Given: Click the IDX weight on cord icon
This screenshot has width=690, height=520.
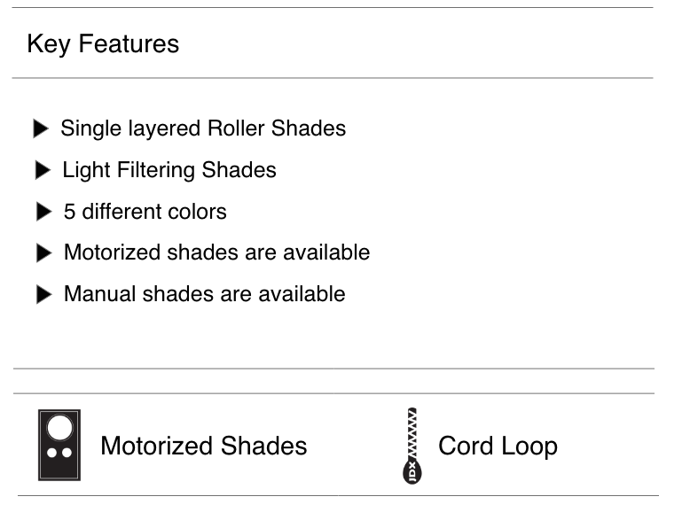Looking at the screenshot, I should pyautogui.click(x=412, y=468).
